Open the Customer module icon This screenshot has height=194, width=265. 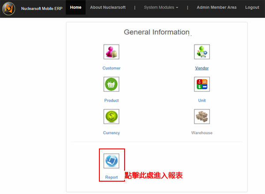(111, 52)
